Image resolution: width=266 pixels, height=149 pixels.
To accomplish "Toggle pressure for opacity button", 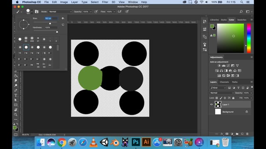I will click(96, 12).
